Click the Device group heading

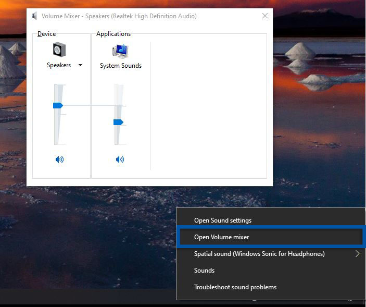[46, 34]
